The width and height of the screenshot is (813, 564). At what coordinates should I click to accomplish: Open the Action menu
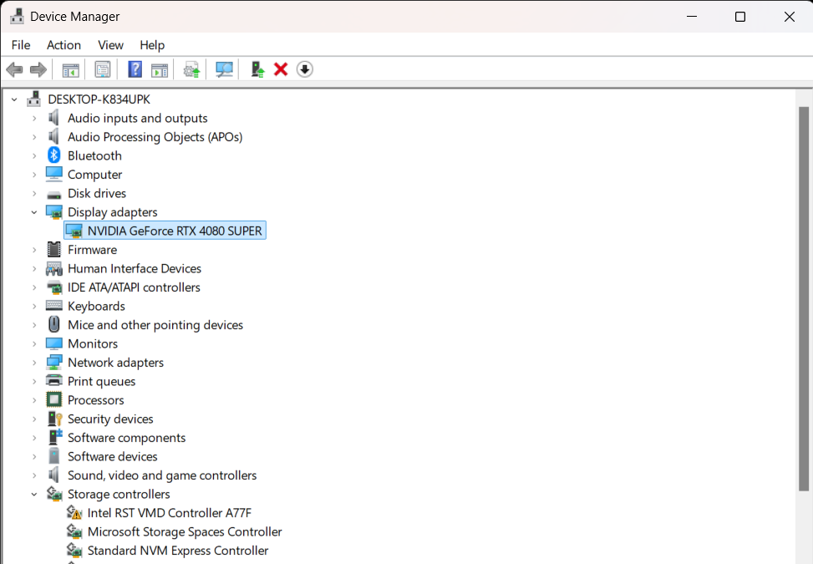64,45
